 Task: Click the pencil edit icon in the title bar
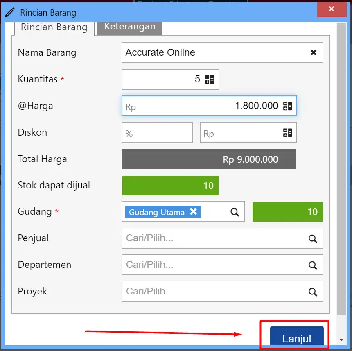coord(9,12)
